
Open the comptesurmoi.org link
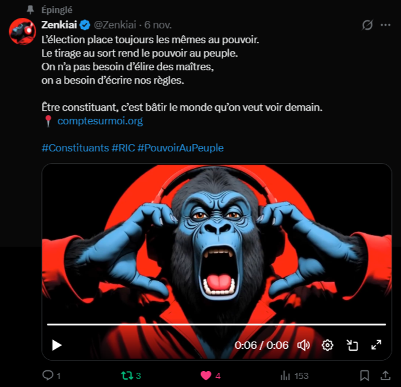point(100,121)
